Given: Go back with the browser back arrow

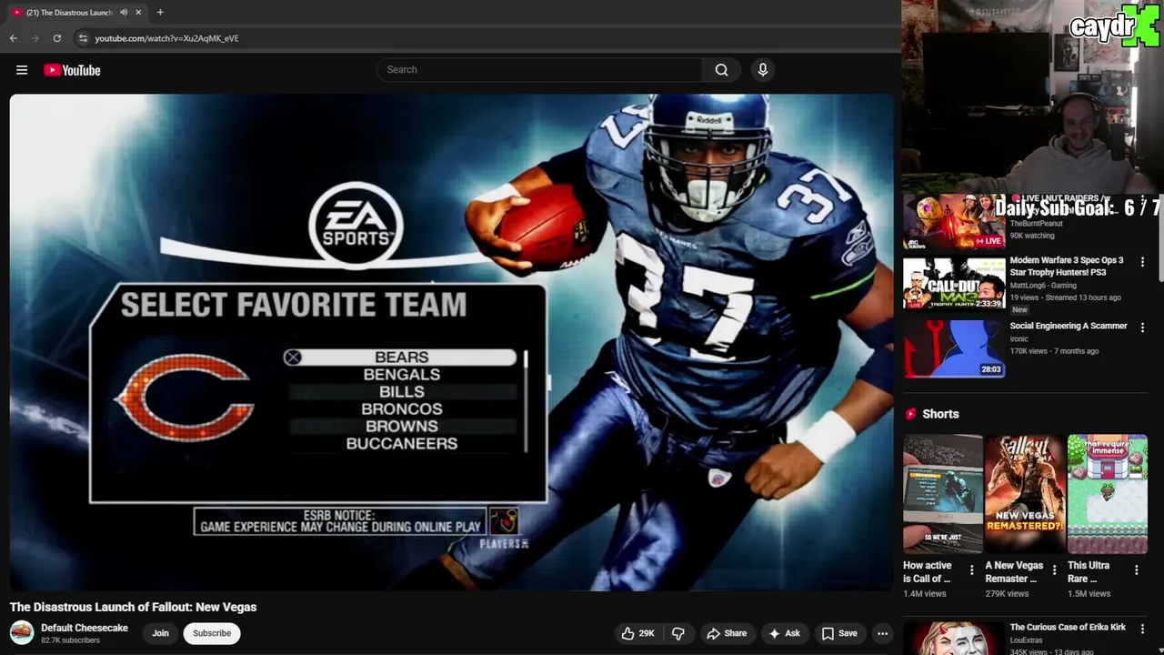Looking at the screenshot, I should click(13, 38).
